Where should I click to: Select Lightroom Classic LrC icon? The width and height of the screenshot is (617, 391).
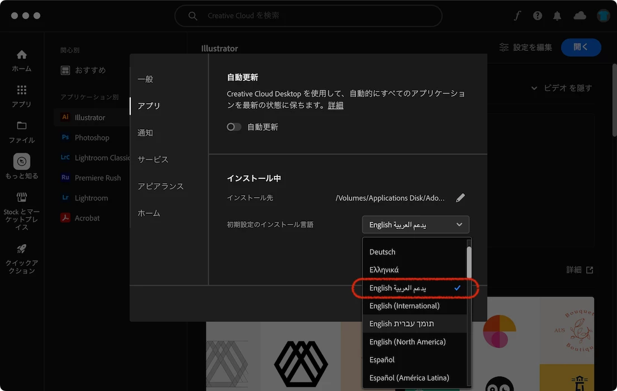click(x=65, y=158)
